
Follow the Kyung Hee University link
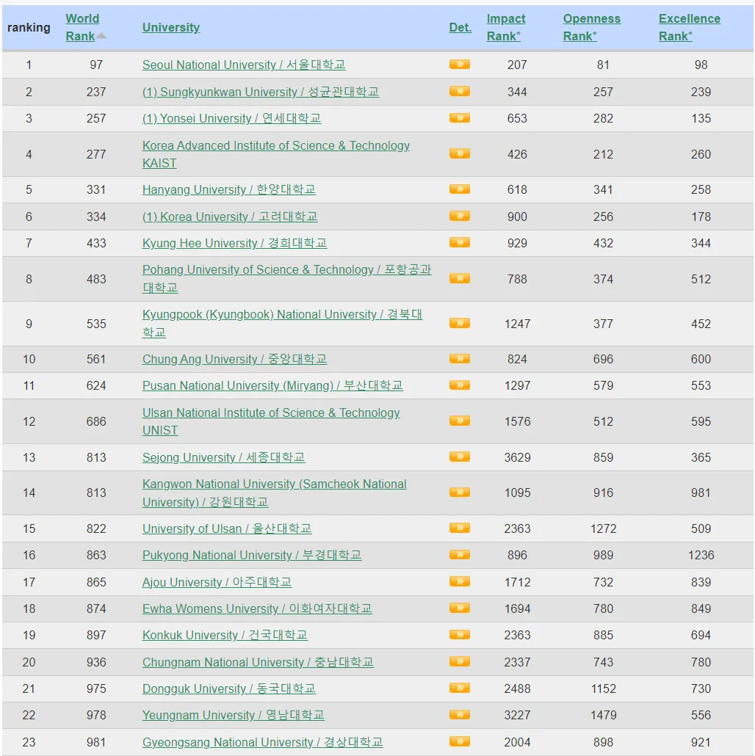(234, 243)
